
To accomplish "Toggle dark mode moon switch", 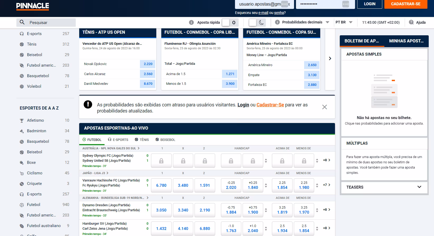I will pos(257,22).
